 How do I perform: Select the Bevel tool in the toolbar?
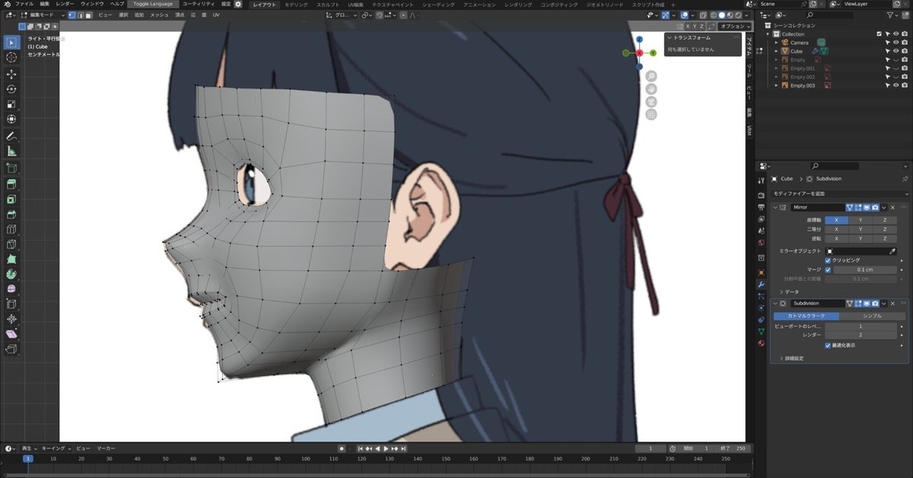11,215
